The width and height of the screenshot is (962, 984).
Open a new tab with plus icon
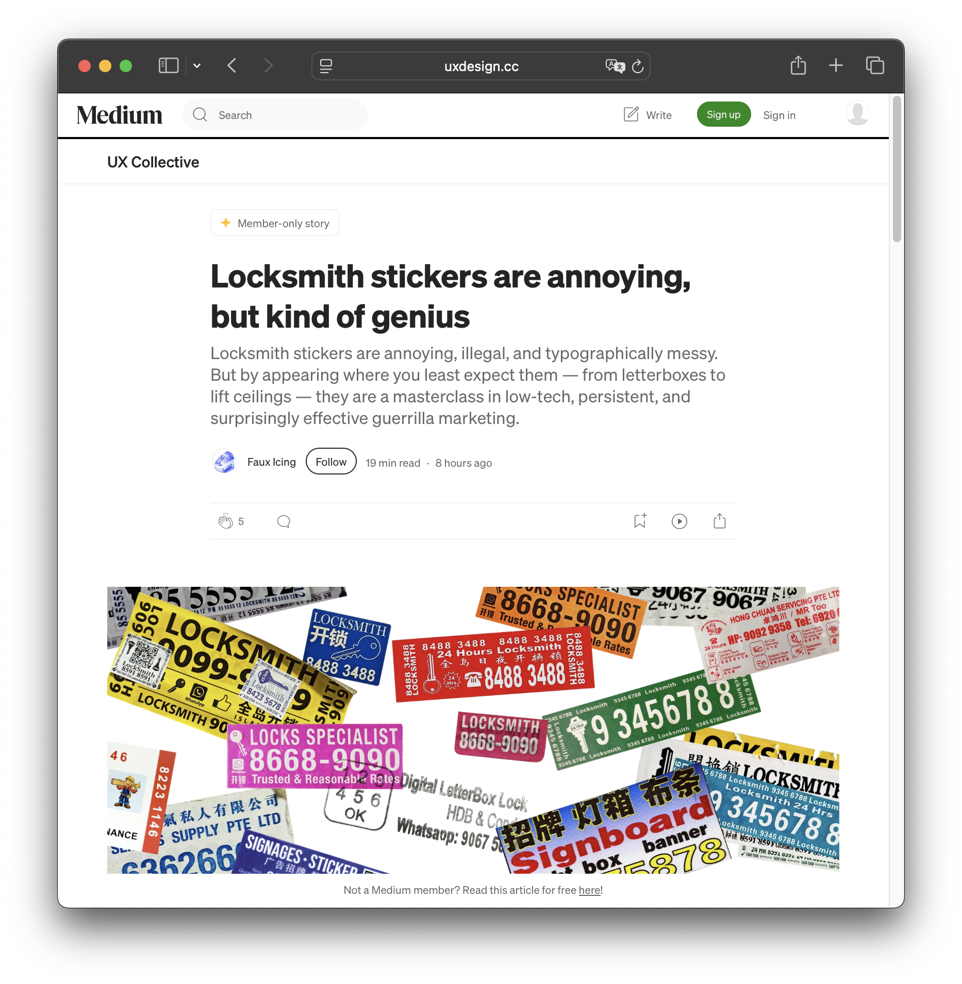tap(836, 65)
